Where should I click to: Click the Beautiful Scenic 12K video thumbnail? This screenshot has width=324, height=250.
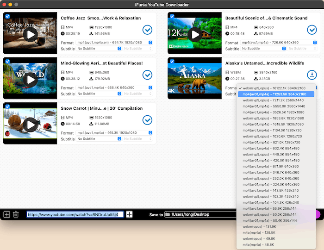coord(195,34)
